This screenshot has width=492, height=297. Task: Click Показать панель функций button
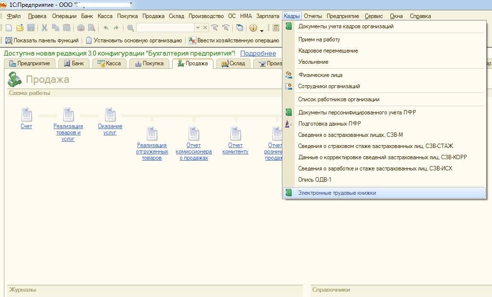tap(42, 40)
